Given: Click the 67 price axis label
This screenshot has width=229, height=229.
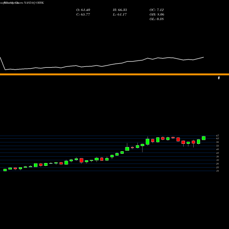Looking at the screenshot, I should pos(218,136).
